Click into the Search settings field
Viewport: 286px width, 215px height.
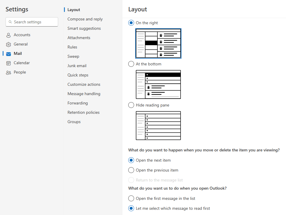[x=32, y=22]
